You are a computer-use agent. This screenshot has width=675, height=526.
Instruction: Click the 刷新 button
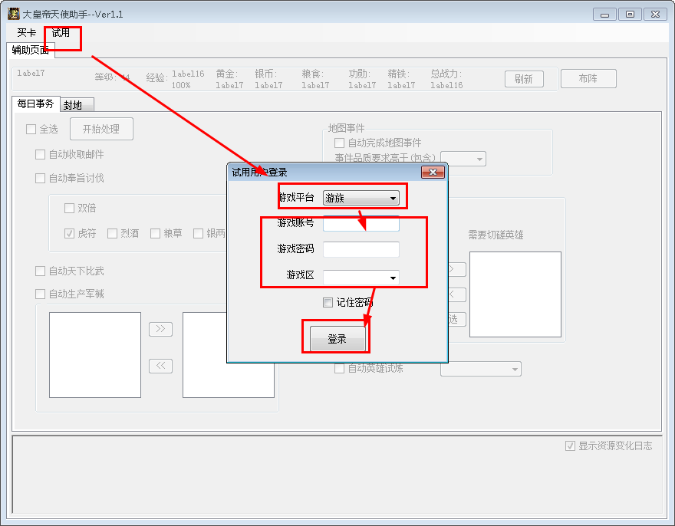tap(524, 79)
